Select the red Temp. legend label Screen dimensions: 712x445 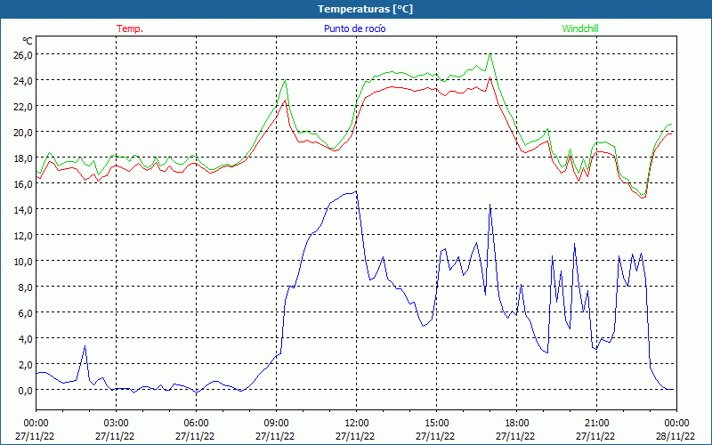[130, 28]
